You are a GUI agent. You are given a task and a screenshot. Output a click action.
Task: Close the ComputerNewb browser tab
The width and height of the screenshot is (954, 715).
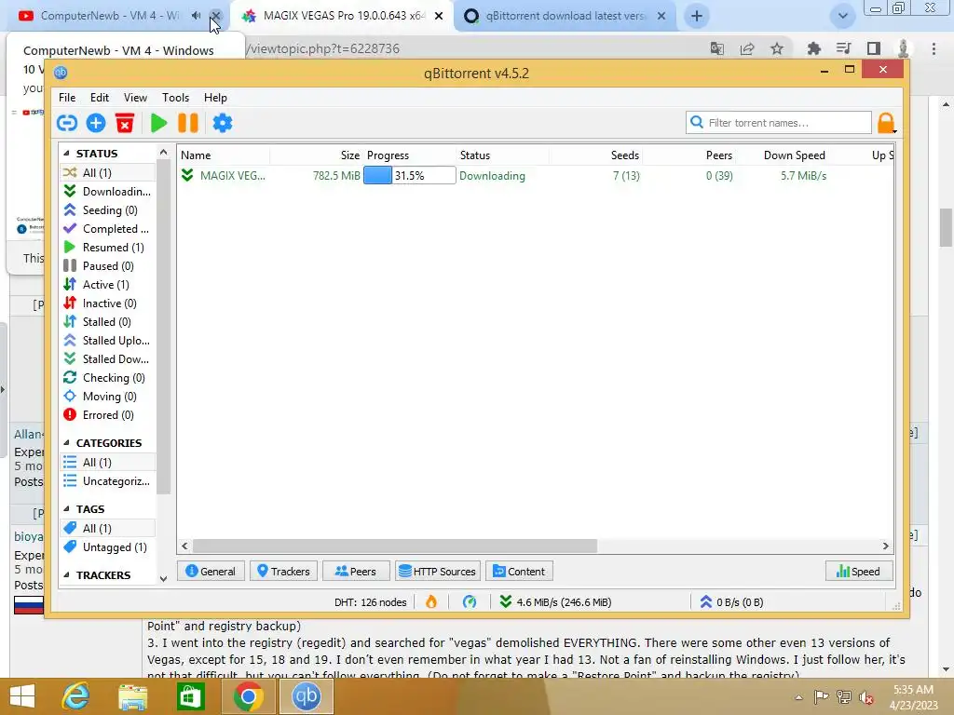tap(215, 16)
